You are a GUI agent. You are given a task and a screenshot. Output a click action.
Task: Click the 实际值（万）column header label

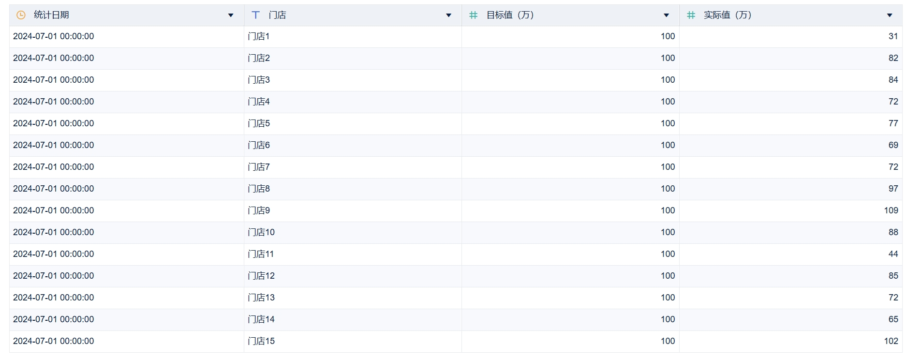coord(728,15)
